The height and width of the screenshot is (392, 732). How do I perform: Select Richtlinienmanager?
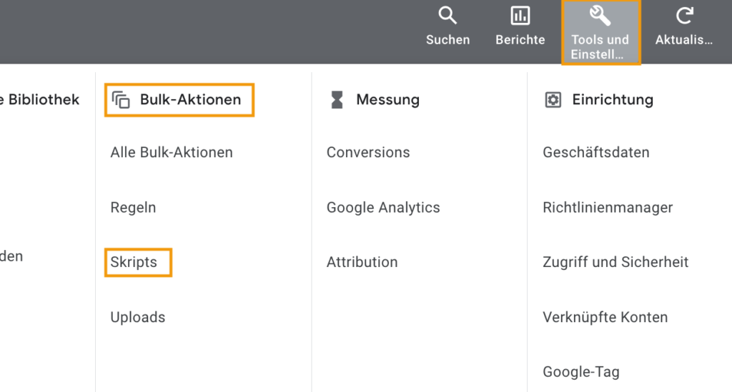point(608,207)
